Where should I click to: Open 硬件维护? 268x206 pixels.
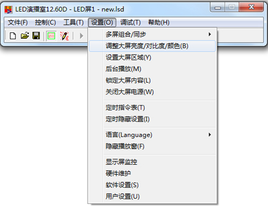152,174
